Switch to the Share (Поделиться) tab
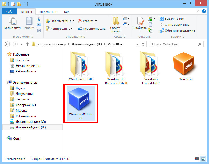This screenshot has width=209, height=164. coord(48,12)
